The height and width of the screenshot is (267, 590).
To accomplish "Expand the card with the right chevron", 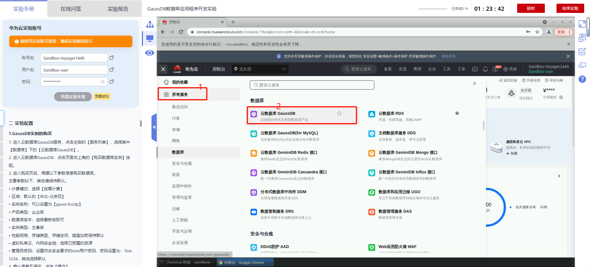I will click(559, 176).
